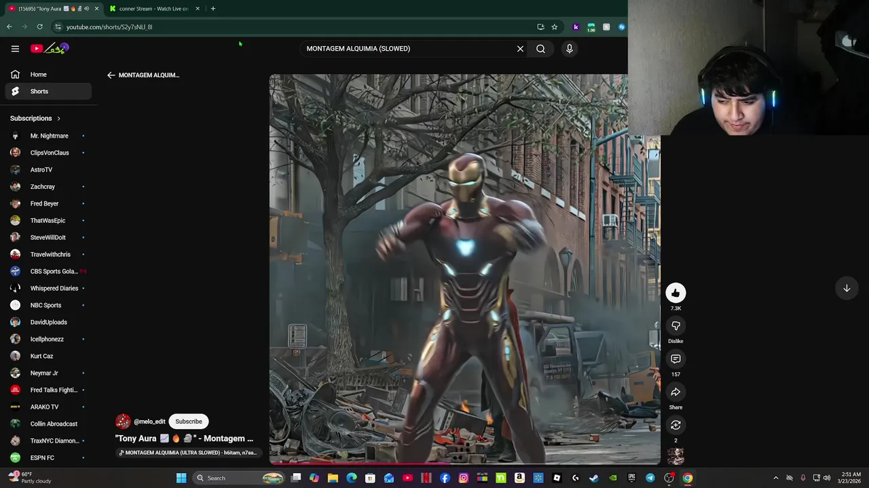Open Mr. Nightmare subscription
This screenshot has height=488, width=869.
click(x=48, y=136)
